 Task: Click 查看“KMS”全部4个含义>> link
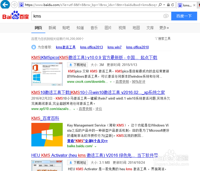coord(87,141)
